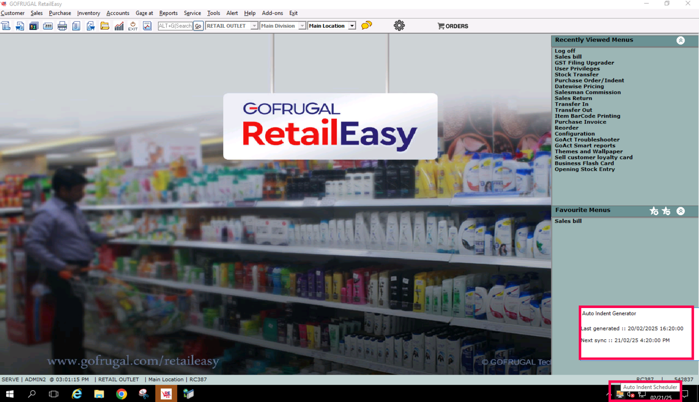Image resolution: width=699 pixels, height=402 pixels.
Task: Open Sales Return recent menu
Action: (573, 98)
